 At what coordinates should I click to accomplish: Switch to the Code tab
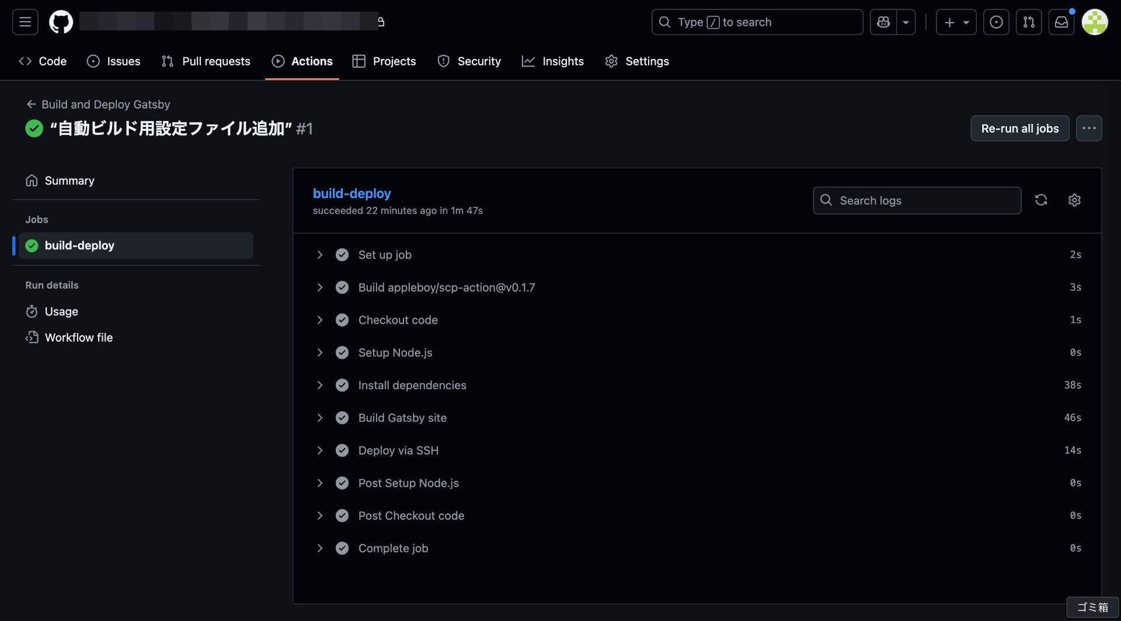click(43, 61)
